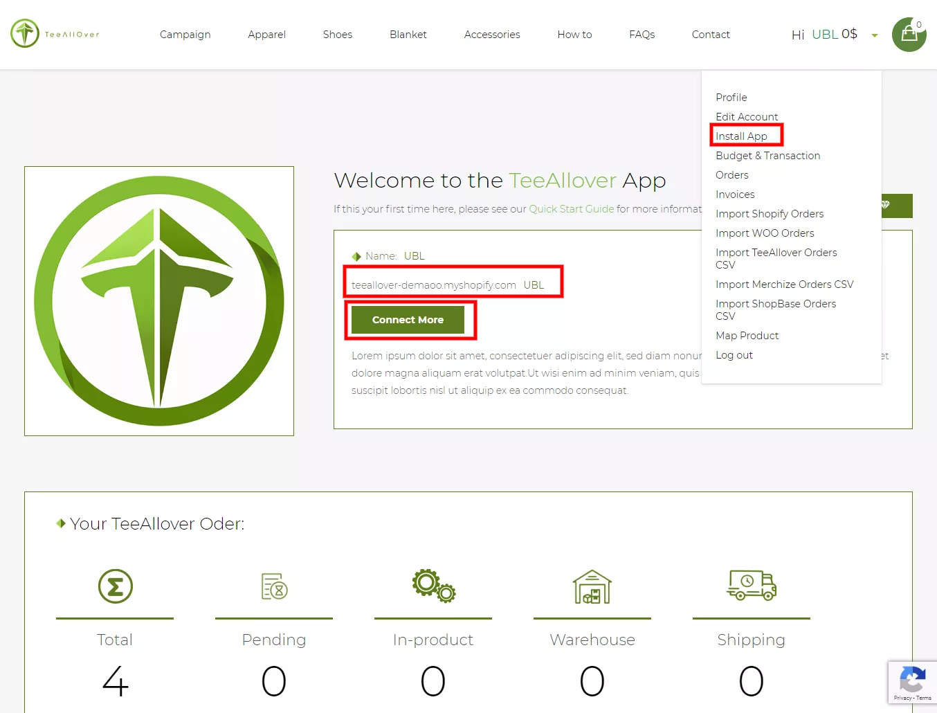The width and height of the screenshot is (937, 713).
Task: Open the shopping cart bag icon
Action: [x=909, y=35]
